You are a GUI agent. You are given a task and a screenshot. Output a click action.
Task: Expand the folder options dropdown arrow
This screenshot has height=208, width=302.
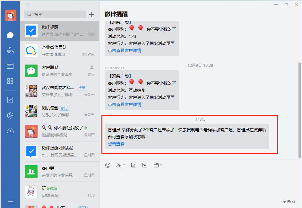(161, 165)
